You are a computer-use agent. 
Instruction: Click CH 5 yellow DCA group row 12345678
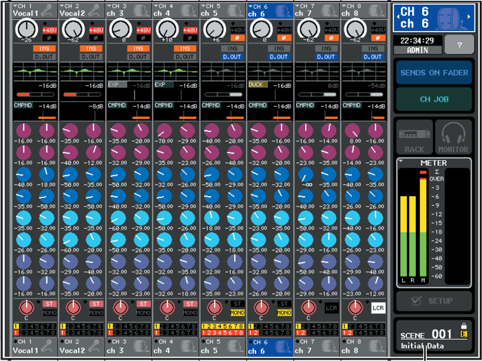point(223,327)
